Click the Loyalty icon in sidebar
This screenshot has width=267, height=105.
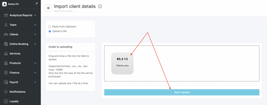pos(6,101)
